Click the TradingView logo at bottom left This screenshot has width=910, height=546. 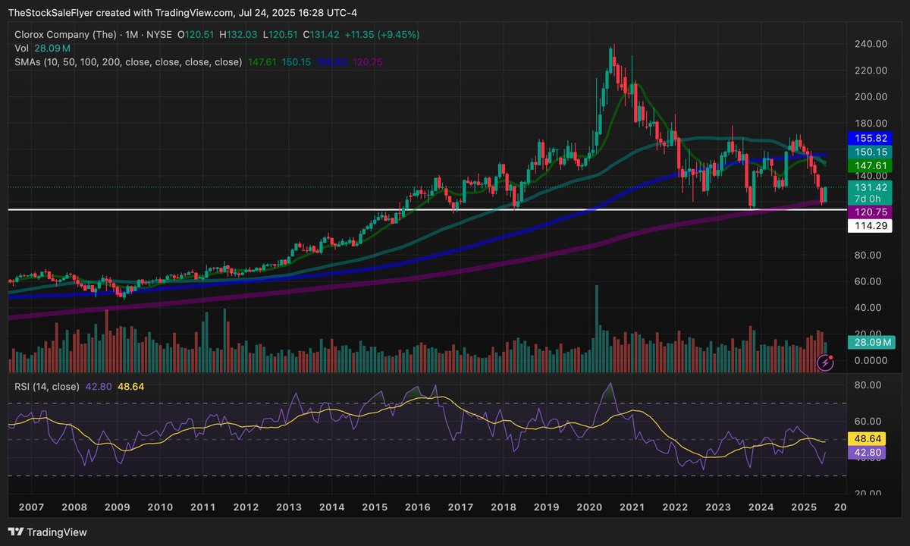[x=47, y=532]
